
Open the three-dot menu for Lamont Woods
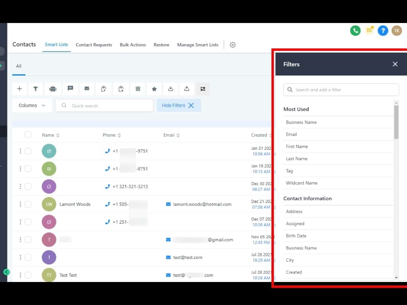click(x=20, y=204)
